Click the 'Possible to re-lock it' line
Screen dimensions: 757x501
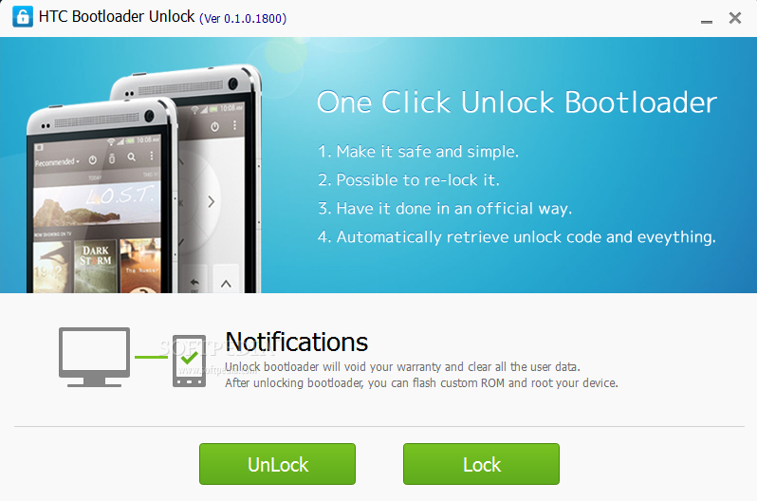pos(409,179)
